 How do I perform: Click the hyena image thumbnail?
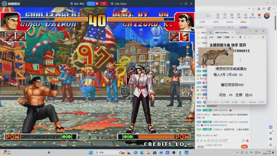[x=216, y=57]
